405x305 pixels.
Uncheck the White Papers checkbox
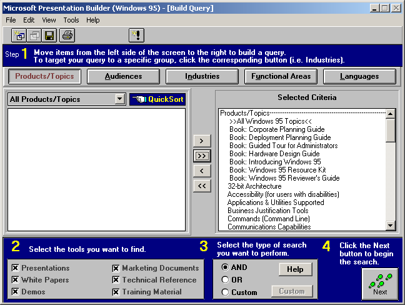15,280
